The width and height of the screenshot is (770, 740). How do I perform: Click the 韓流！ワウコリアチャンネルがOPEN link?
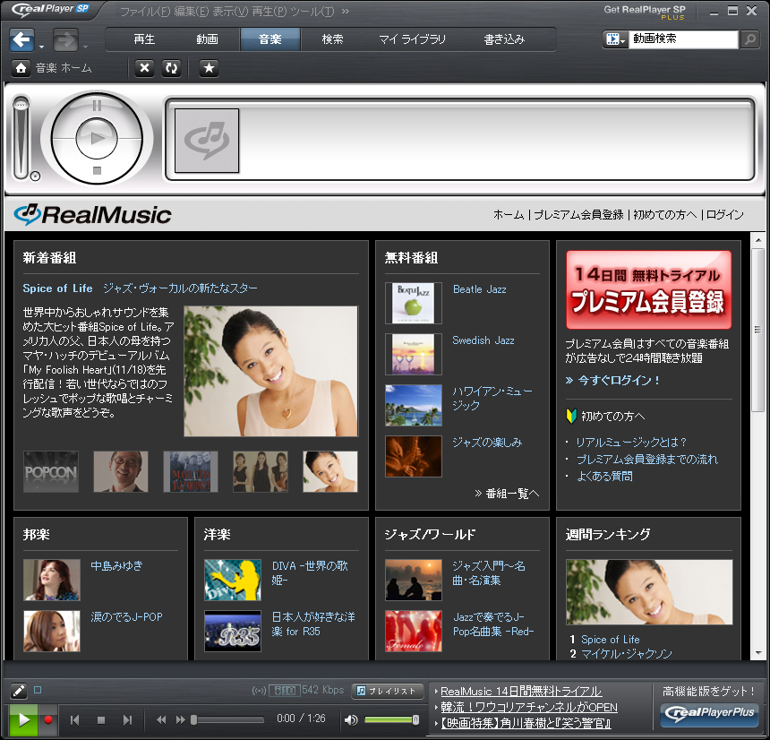tap(529, 707)
